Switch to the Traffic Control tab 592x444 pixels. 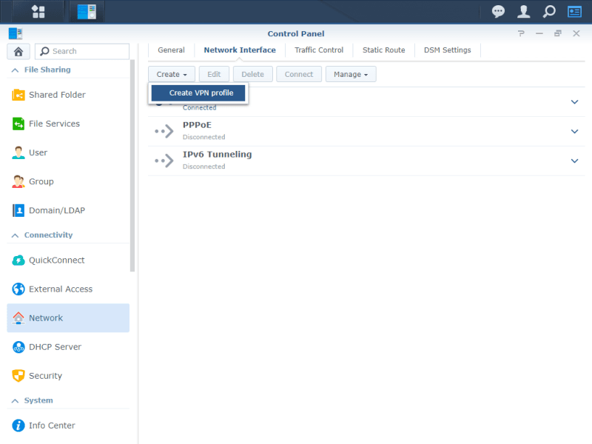tap(319, 50)
